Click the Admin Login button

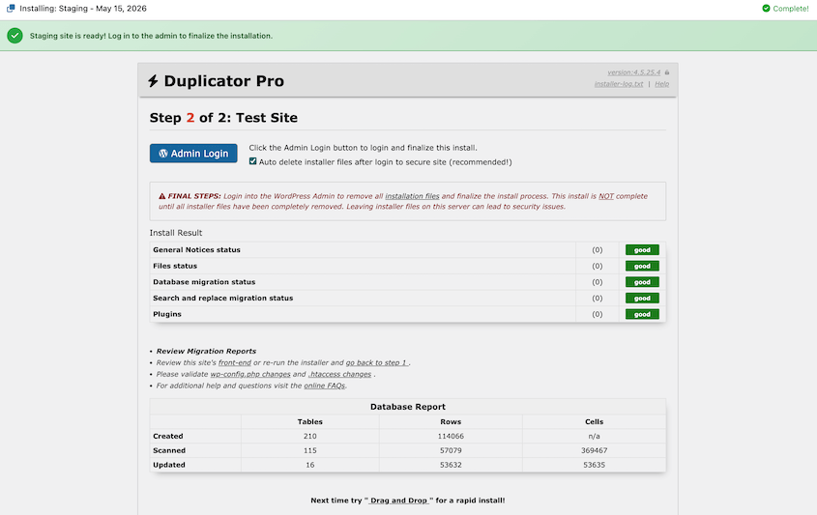pyautogui.click(x=193, y=153)
